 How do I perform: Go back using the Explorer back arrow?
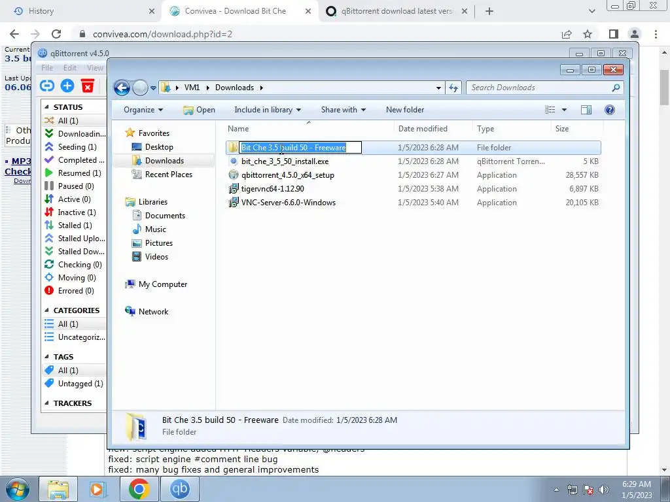[x=122, y=88]
